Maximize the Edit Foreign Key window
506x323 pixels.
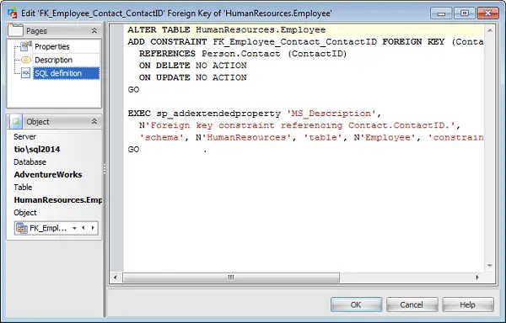465,13
